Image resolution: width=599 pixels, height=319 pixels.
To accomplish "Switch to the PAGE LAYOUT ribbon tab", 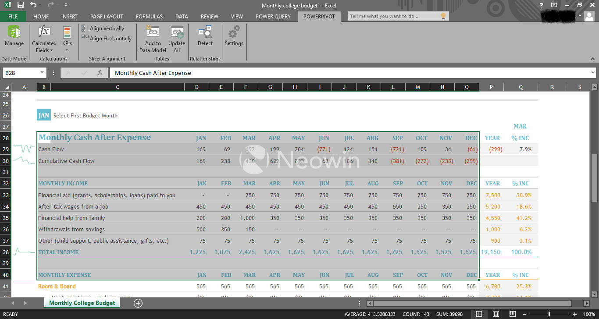I will click(x=107, y=16).
